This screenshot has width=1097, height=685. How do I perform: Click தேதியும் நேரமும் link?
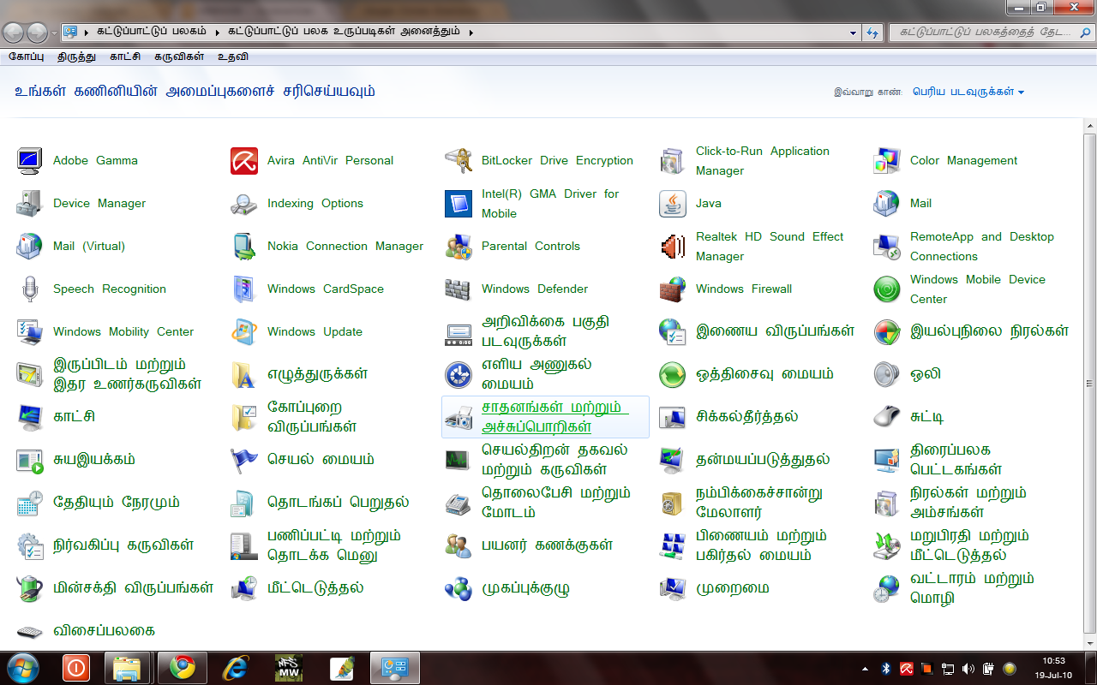tap(117, 503)
